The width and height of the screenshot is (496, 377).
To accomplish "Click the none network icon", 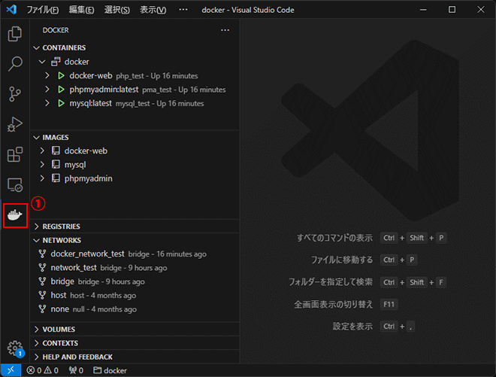I will point(42,309).
